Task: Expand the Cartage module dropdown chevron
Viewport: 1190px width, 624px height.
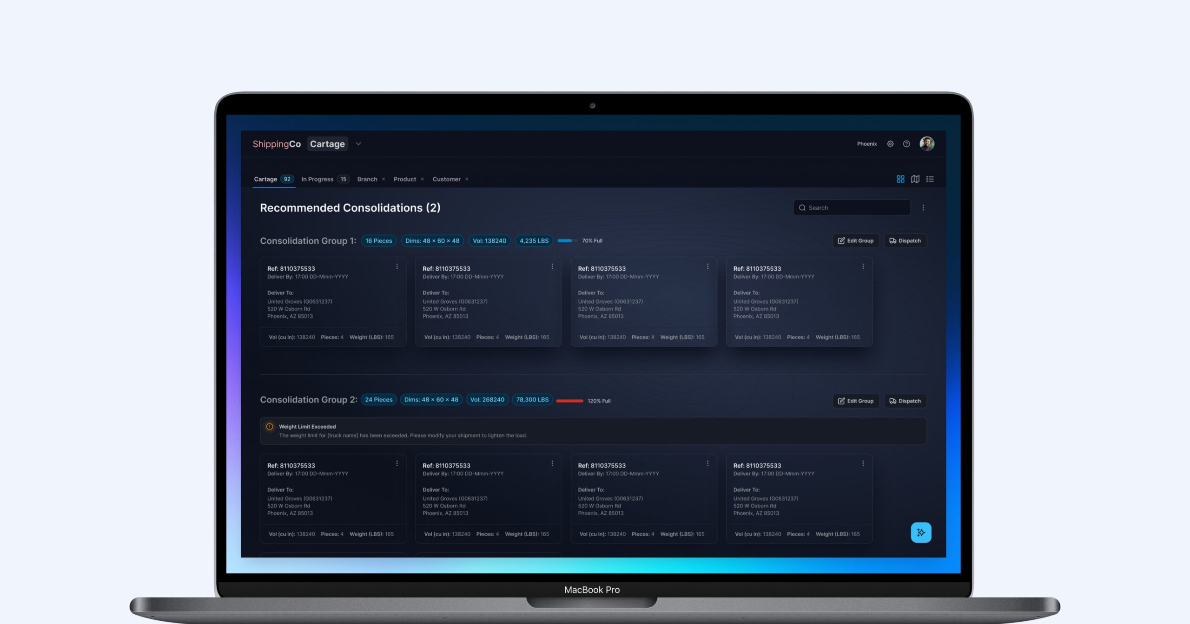Action: [x=358, y=144]
